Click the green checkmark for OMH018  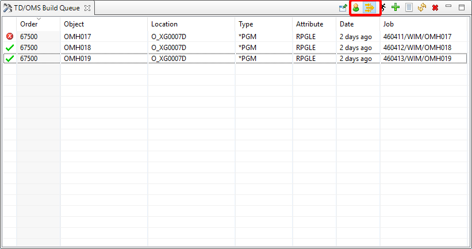(9, 47)
